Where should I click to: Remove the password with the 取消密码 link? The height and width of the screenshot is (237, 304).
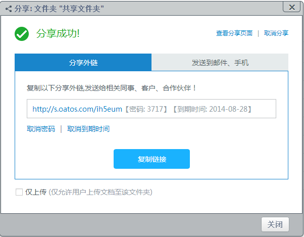tap(41, 129)
